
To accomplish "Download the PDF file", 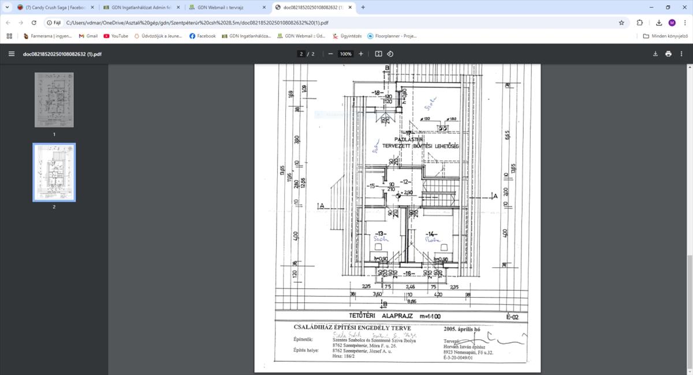I will 655,54.
